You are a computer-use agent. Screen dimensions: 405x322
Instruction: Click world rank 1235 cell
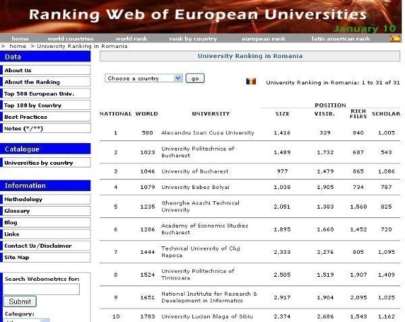147,207
